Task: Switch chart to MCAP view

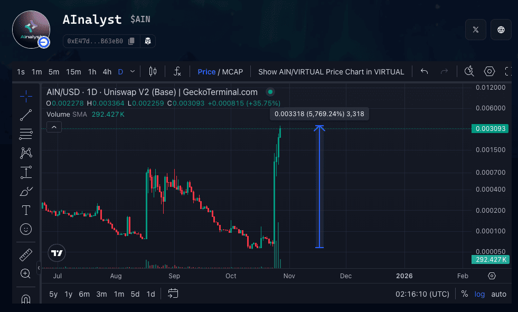Action: pos(232,72)
